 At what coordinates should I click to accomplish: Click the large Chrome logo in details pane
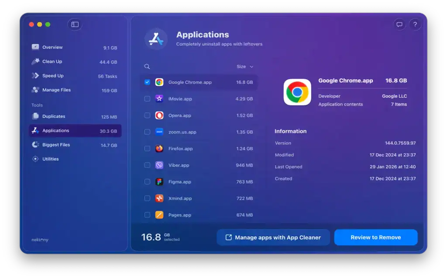point(297,92)
